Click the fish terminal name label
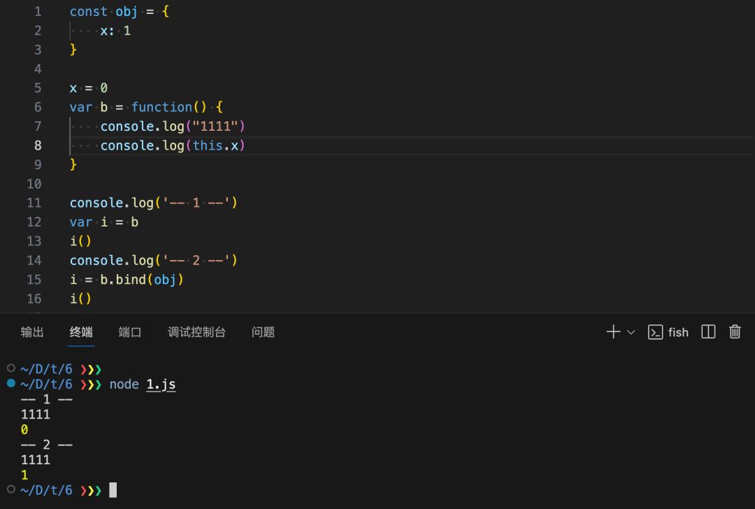The height and width of the screenshot is (509, 755). (678, 333)
